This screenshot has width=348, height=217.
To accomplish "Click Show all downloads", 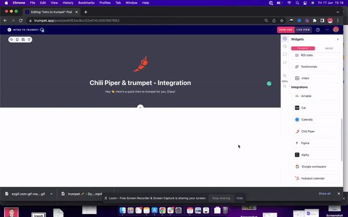I will pos(324,193).
